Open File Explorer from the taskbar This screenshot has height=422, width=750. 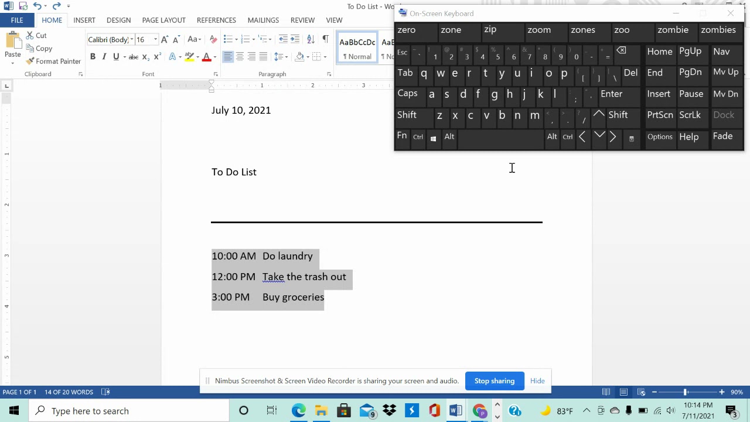(321, 411)
